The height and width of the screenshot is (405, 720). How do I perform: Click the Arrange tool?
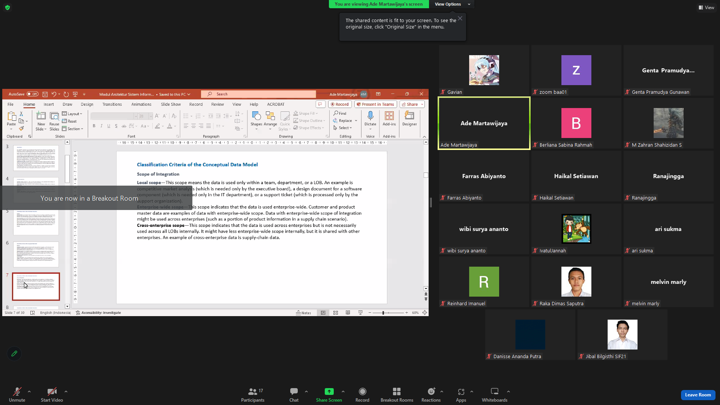tap(270, 120)
